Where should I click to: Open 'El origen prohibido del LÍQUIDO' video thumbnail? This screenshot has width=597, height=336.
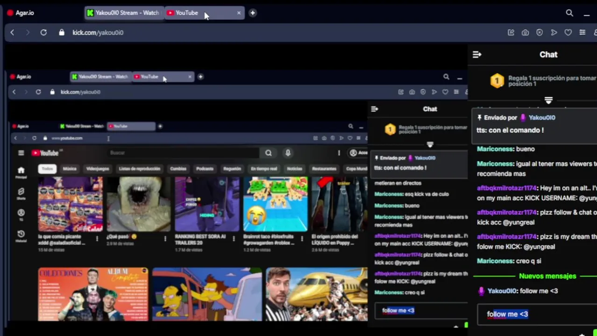340,204
